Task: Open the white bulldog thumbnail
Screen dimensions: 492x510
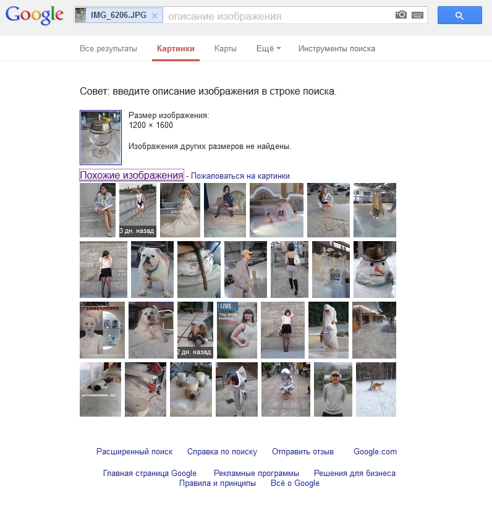Action: 152,270
